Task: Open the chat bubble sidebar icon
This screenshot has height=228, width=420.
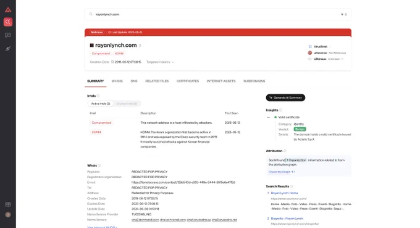Action: pos(8,35)
